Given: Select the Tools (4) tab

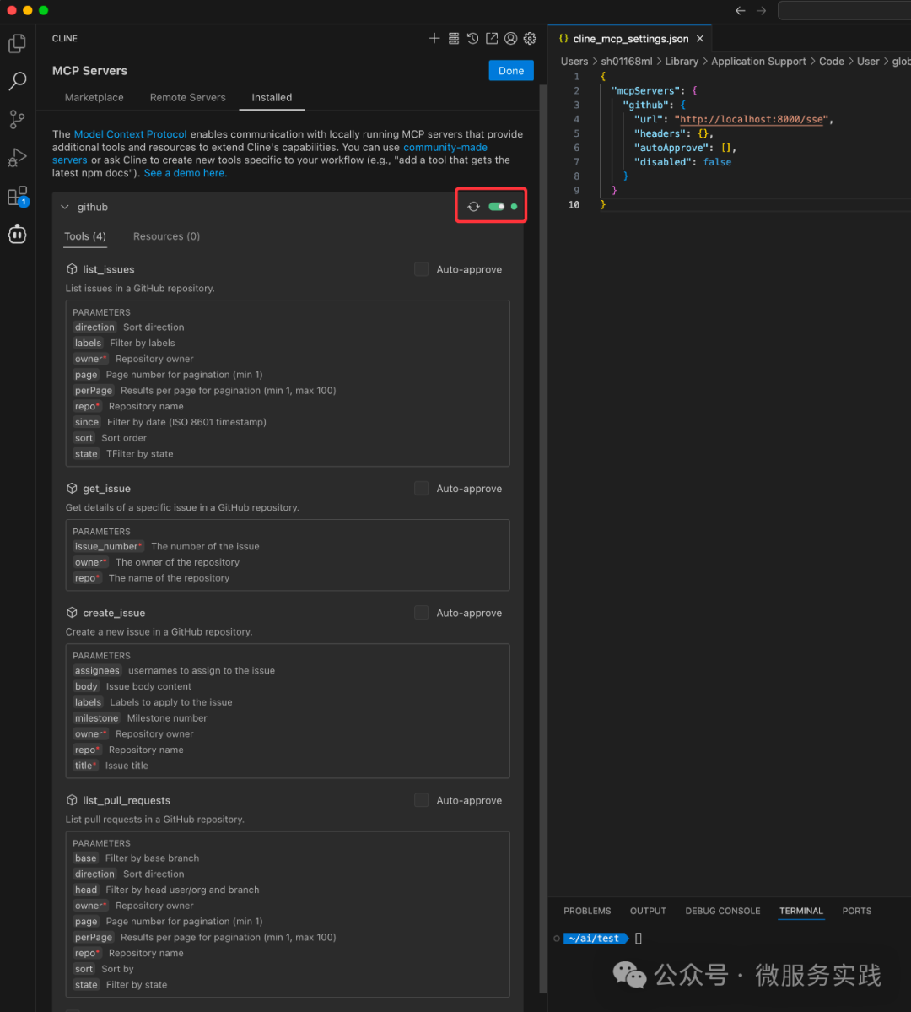Looking at the screenshot, I should [x=85, y=236].
